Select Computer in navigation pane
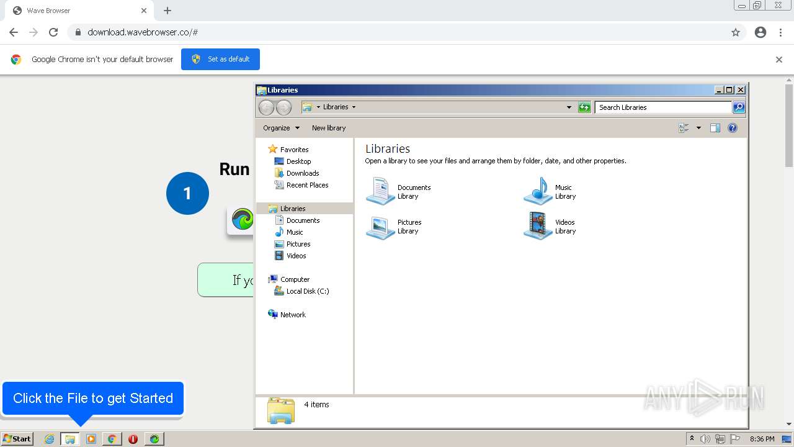The height and width of the screenshot is (447, 794). click(295, 279)
